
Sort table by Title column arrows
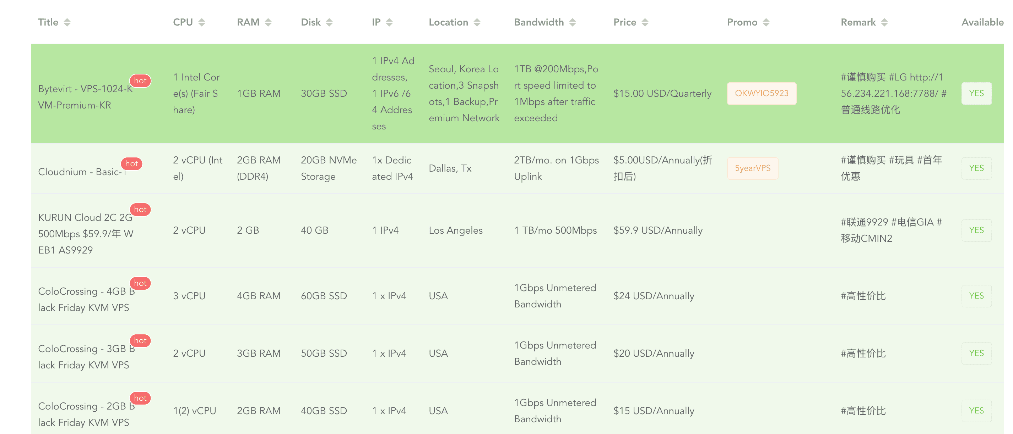click(67, 22)
